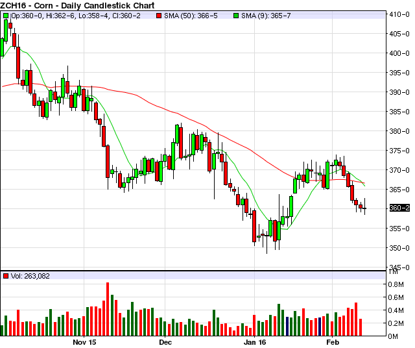Click the '390-0' price axis label
This screenshot has height=348, width=415.
399,92
